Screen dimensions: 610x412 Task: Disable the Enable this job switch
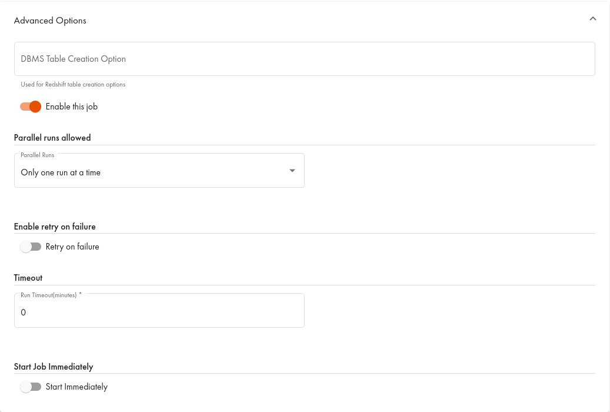pos(31,107)
